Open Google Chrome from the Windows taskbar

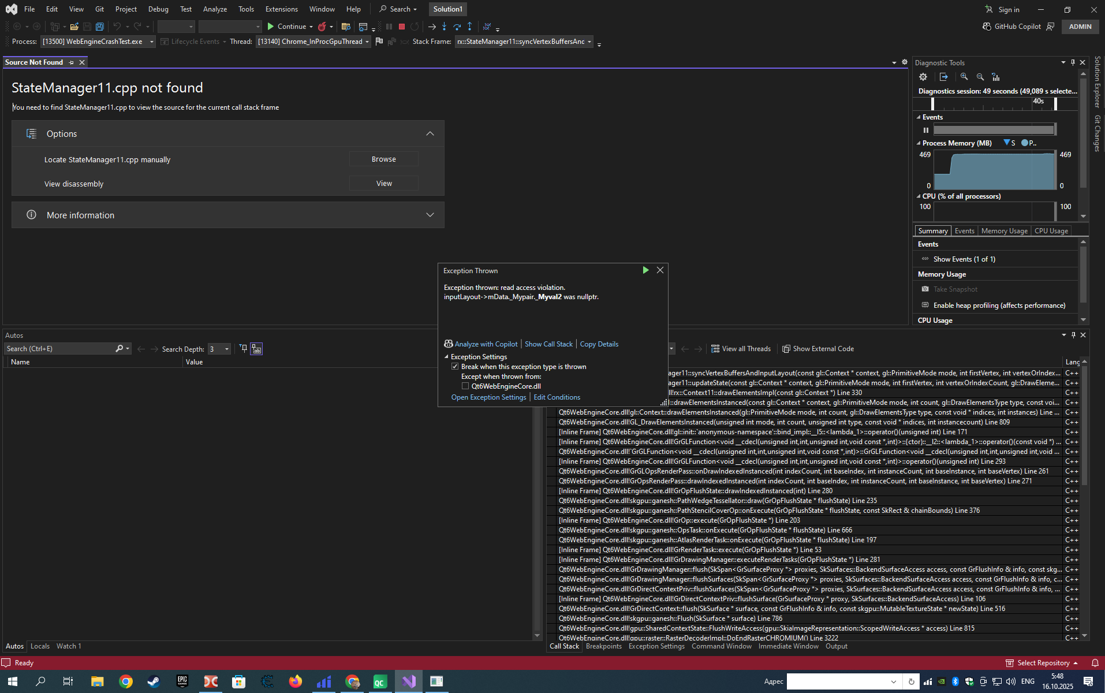pyautogui.click(x=126, y=681)
